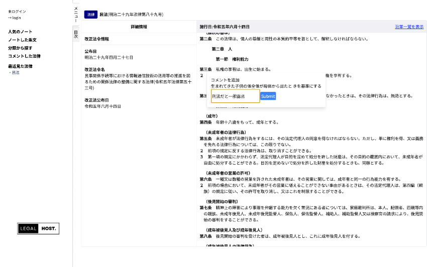Screen dimensions: 427x267
Task: Select 第六条 article text
Action: [300, 179]
